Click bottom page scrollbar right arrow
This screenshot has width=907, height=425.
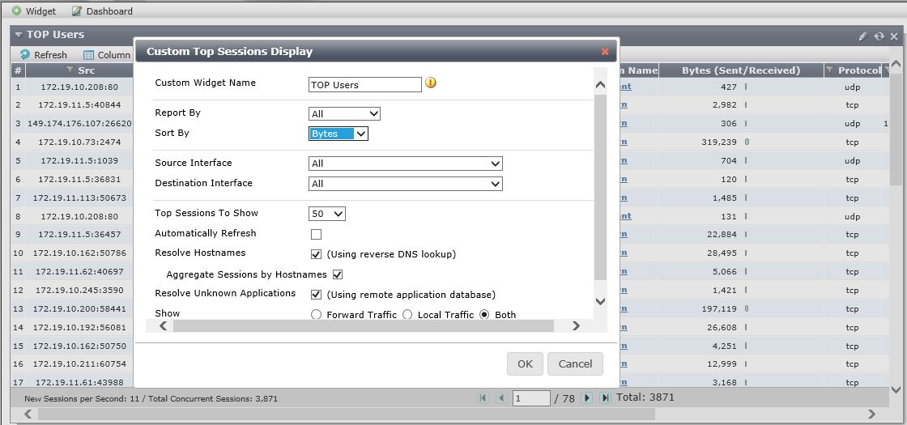[871, 414]
